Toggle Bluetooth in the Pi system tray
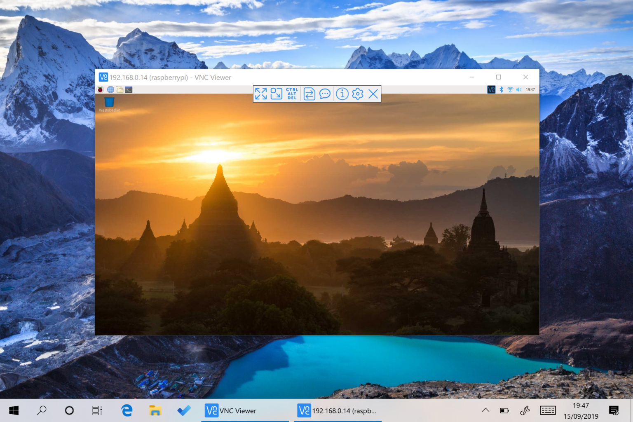 [x=501, y=89]
